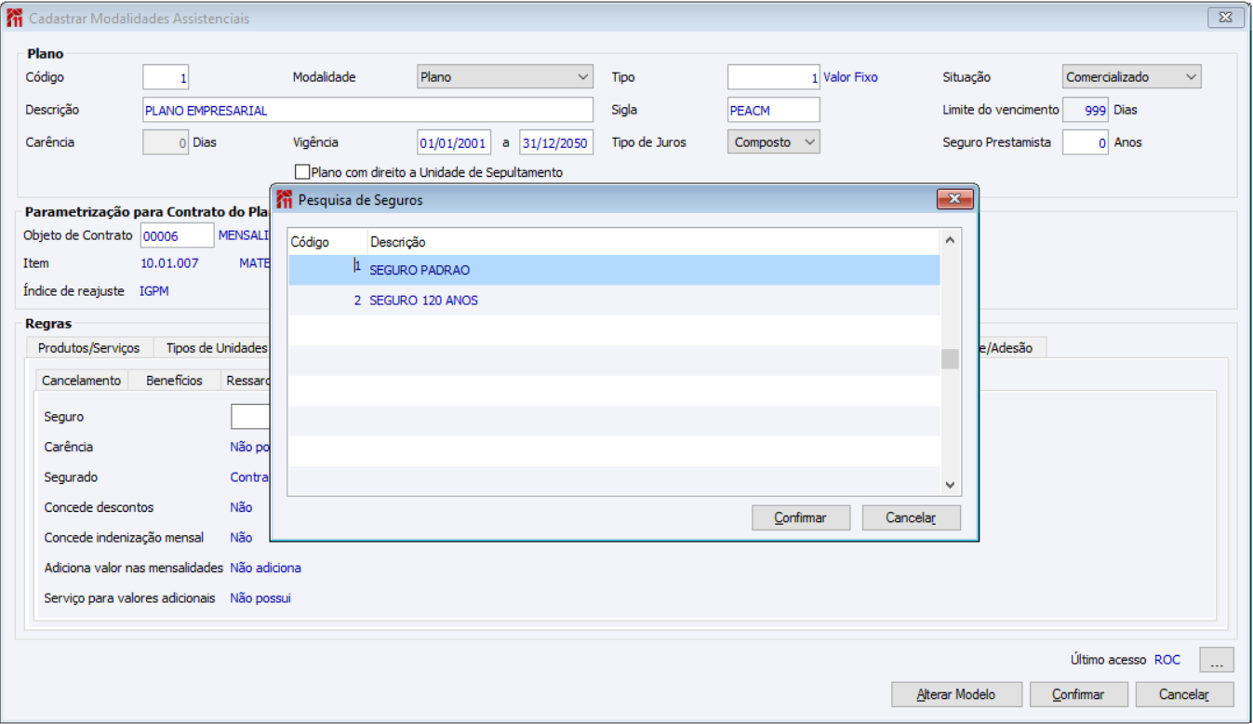Click the Seguro input field
Image resolution: width=1253 pixels, height=724 pixels.
pos(250,417)
